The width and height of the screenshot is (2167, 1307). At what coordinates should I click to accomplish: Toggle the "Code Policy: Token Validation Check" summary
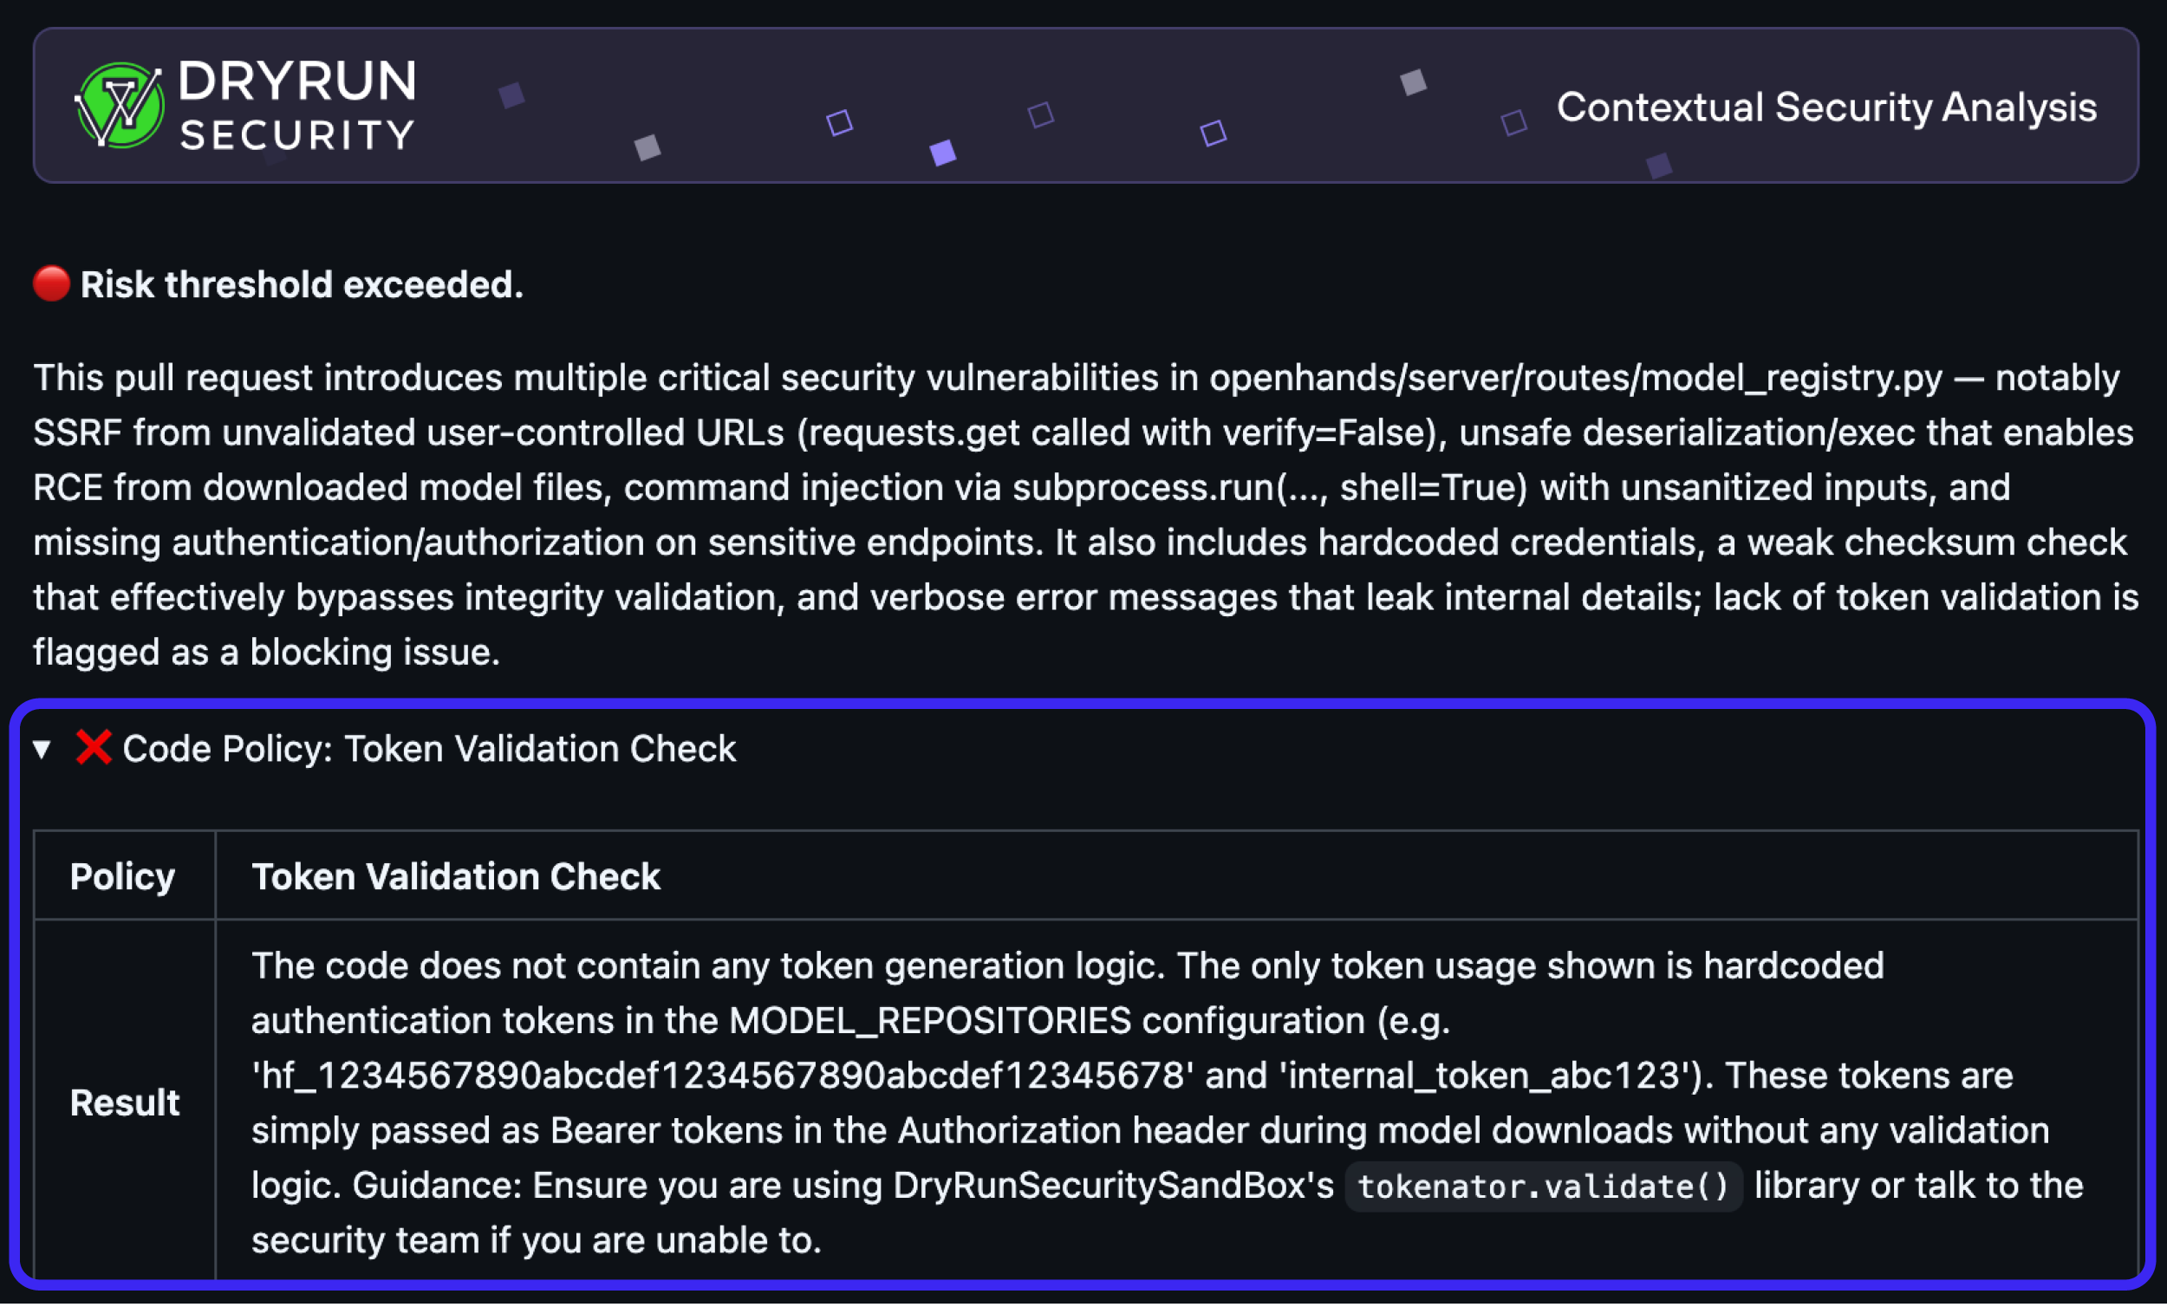point(429,750)
